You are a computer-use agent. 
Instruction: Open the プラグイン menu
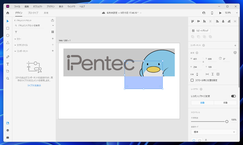(51, 6)
